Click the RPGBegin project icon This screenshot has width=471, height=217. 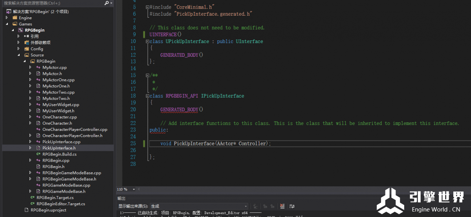click(x=21, y=30)
